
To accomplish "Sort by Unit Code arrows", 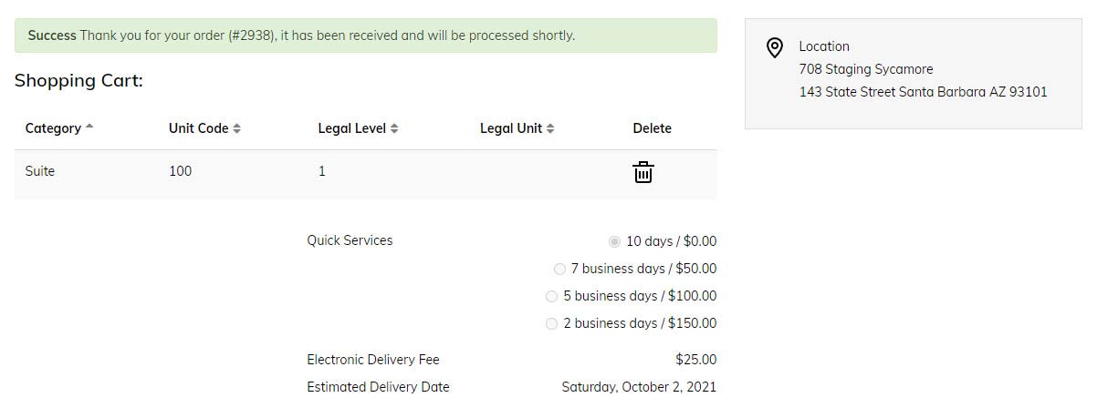I will (x=236, y=128).
